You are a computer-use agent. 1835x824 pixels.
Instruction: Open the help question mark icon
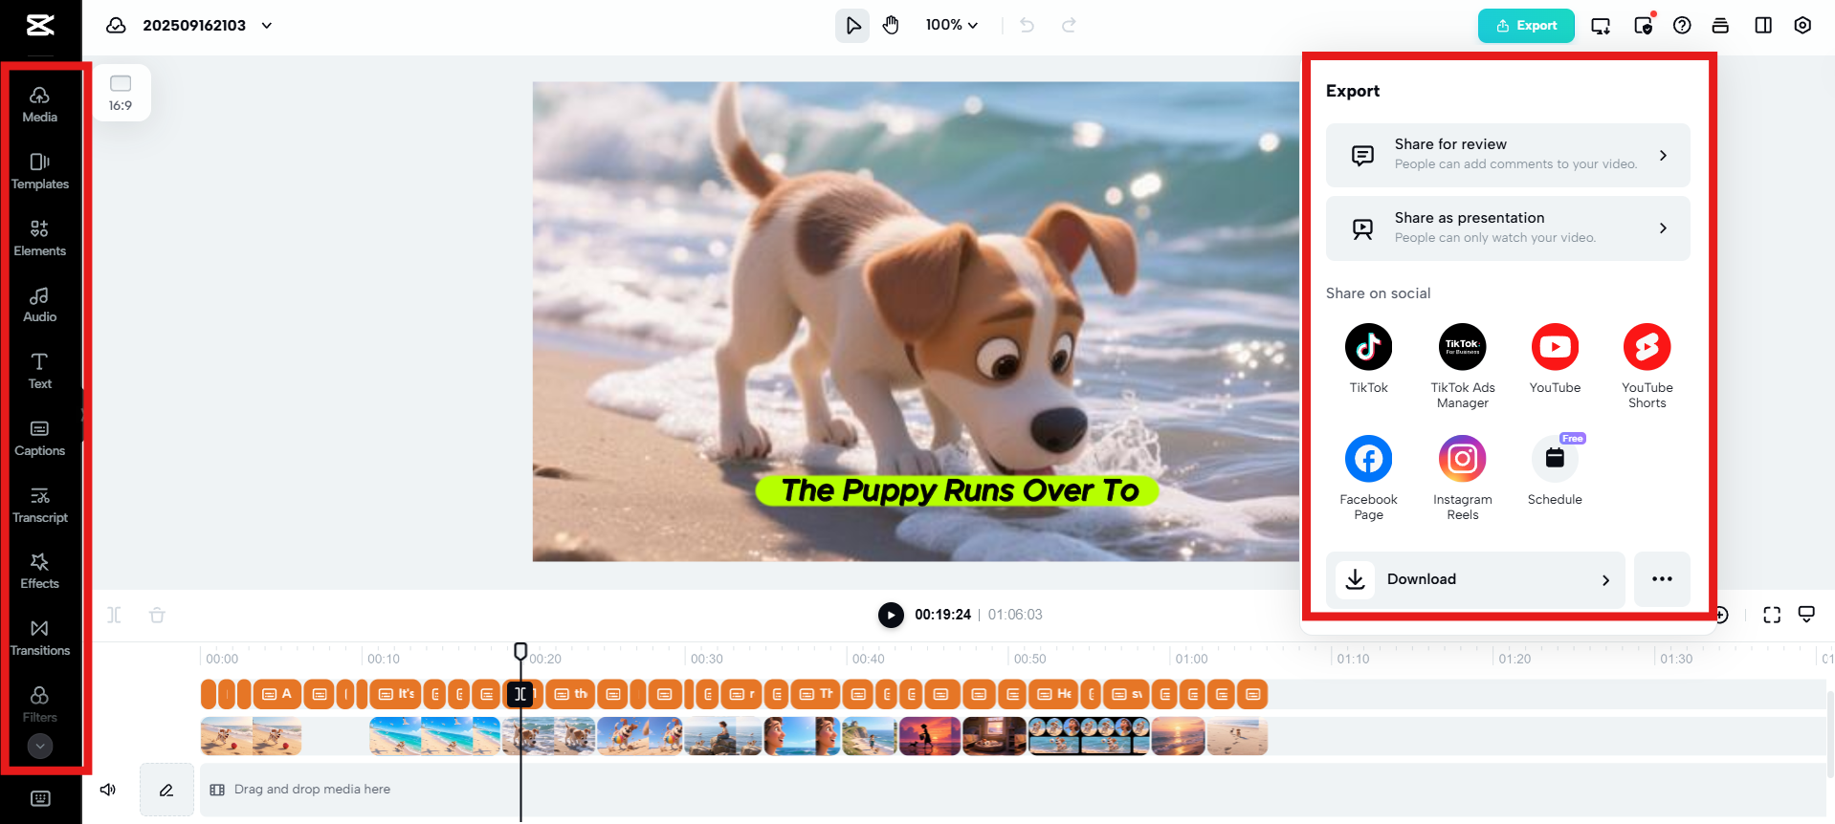pyautogui.click(x=1682, y=26)
